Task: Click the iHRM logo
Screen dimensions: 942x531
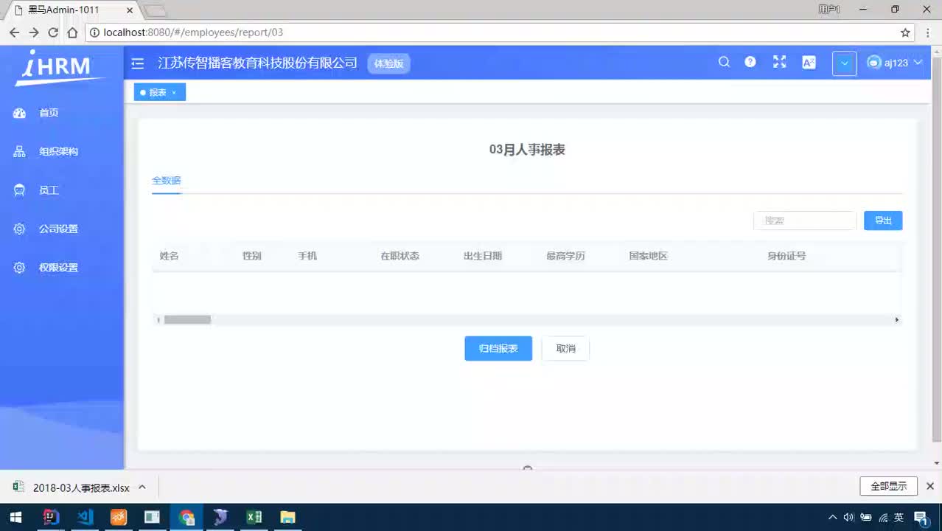Action: (x=60, y=67)
